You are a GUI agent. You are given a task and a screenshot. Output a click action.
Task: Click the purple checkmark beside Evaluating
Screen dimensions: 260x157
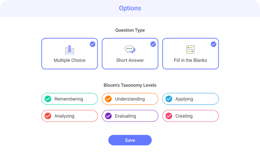[108, 116]
